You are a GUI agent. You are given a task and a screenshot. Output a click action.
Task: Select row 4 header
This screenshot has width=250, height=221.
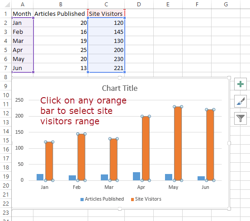[x=6, y=41]
